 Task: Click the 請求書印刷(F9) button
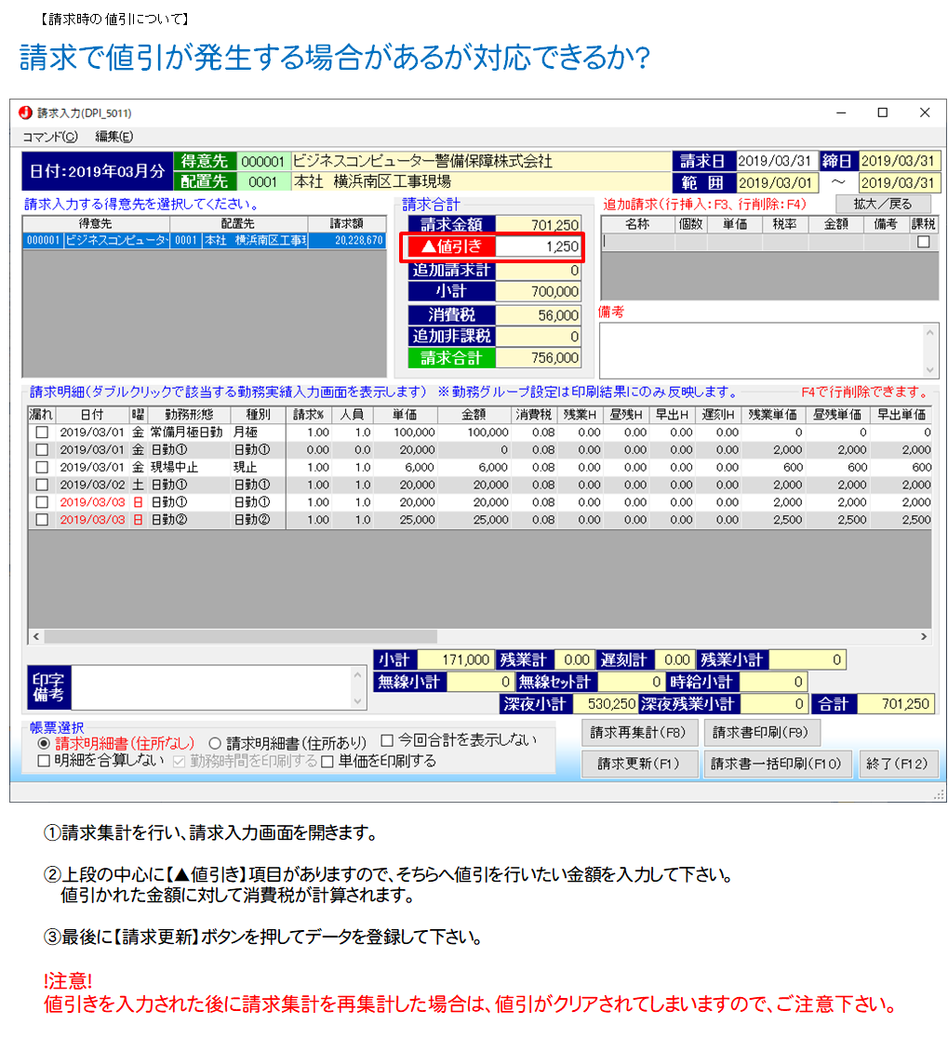[x=761, y=733]
